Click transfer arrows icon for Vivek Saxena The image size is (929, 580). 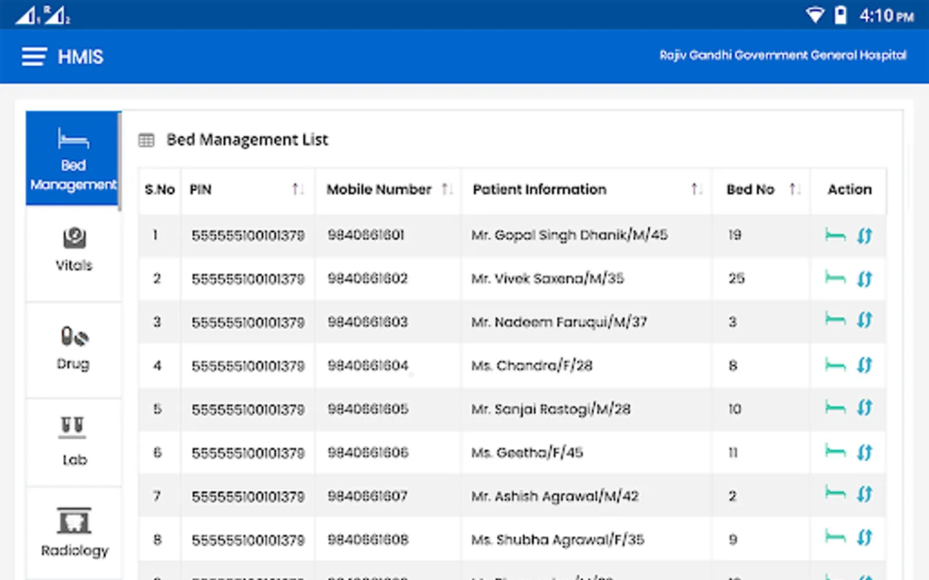(x=864, y=279)
